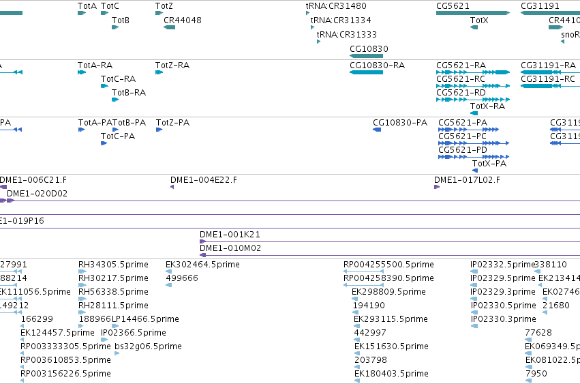Select EST IP02332.5prime

[x=503, y=265]
